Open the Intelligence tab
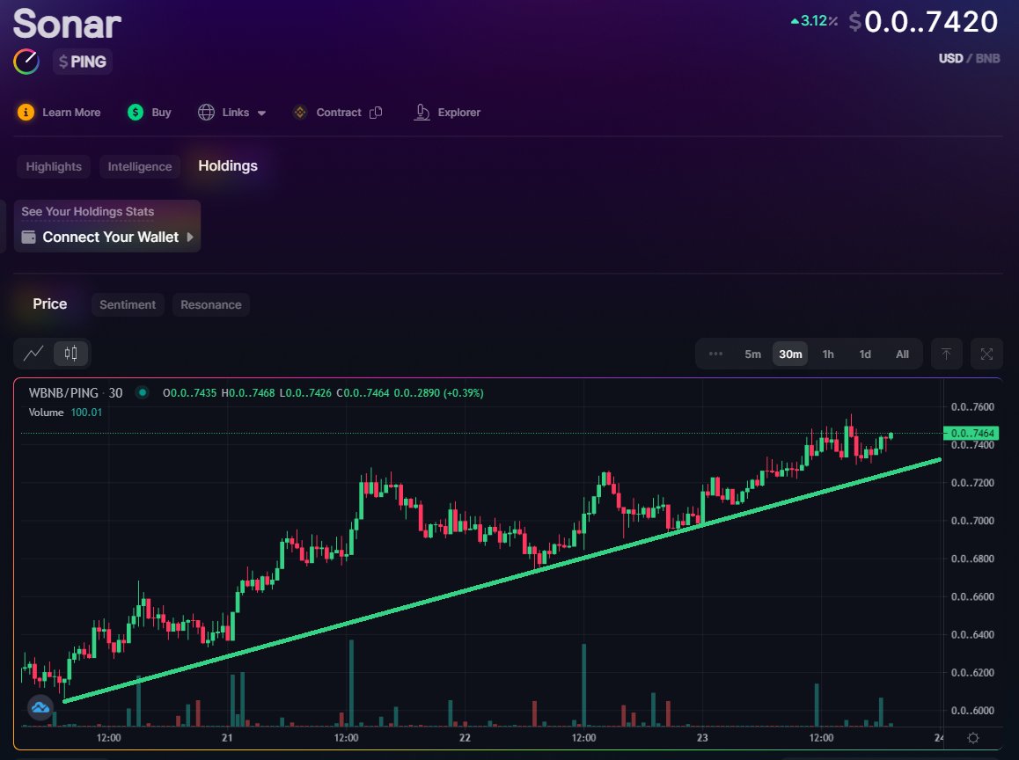Image resolution: width=1019 pixels, height=760 pixels. [x=140, y=167]
